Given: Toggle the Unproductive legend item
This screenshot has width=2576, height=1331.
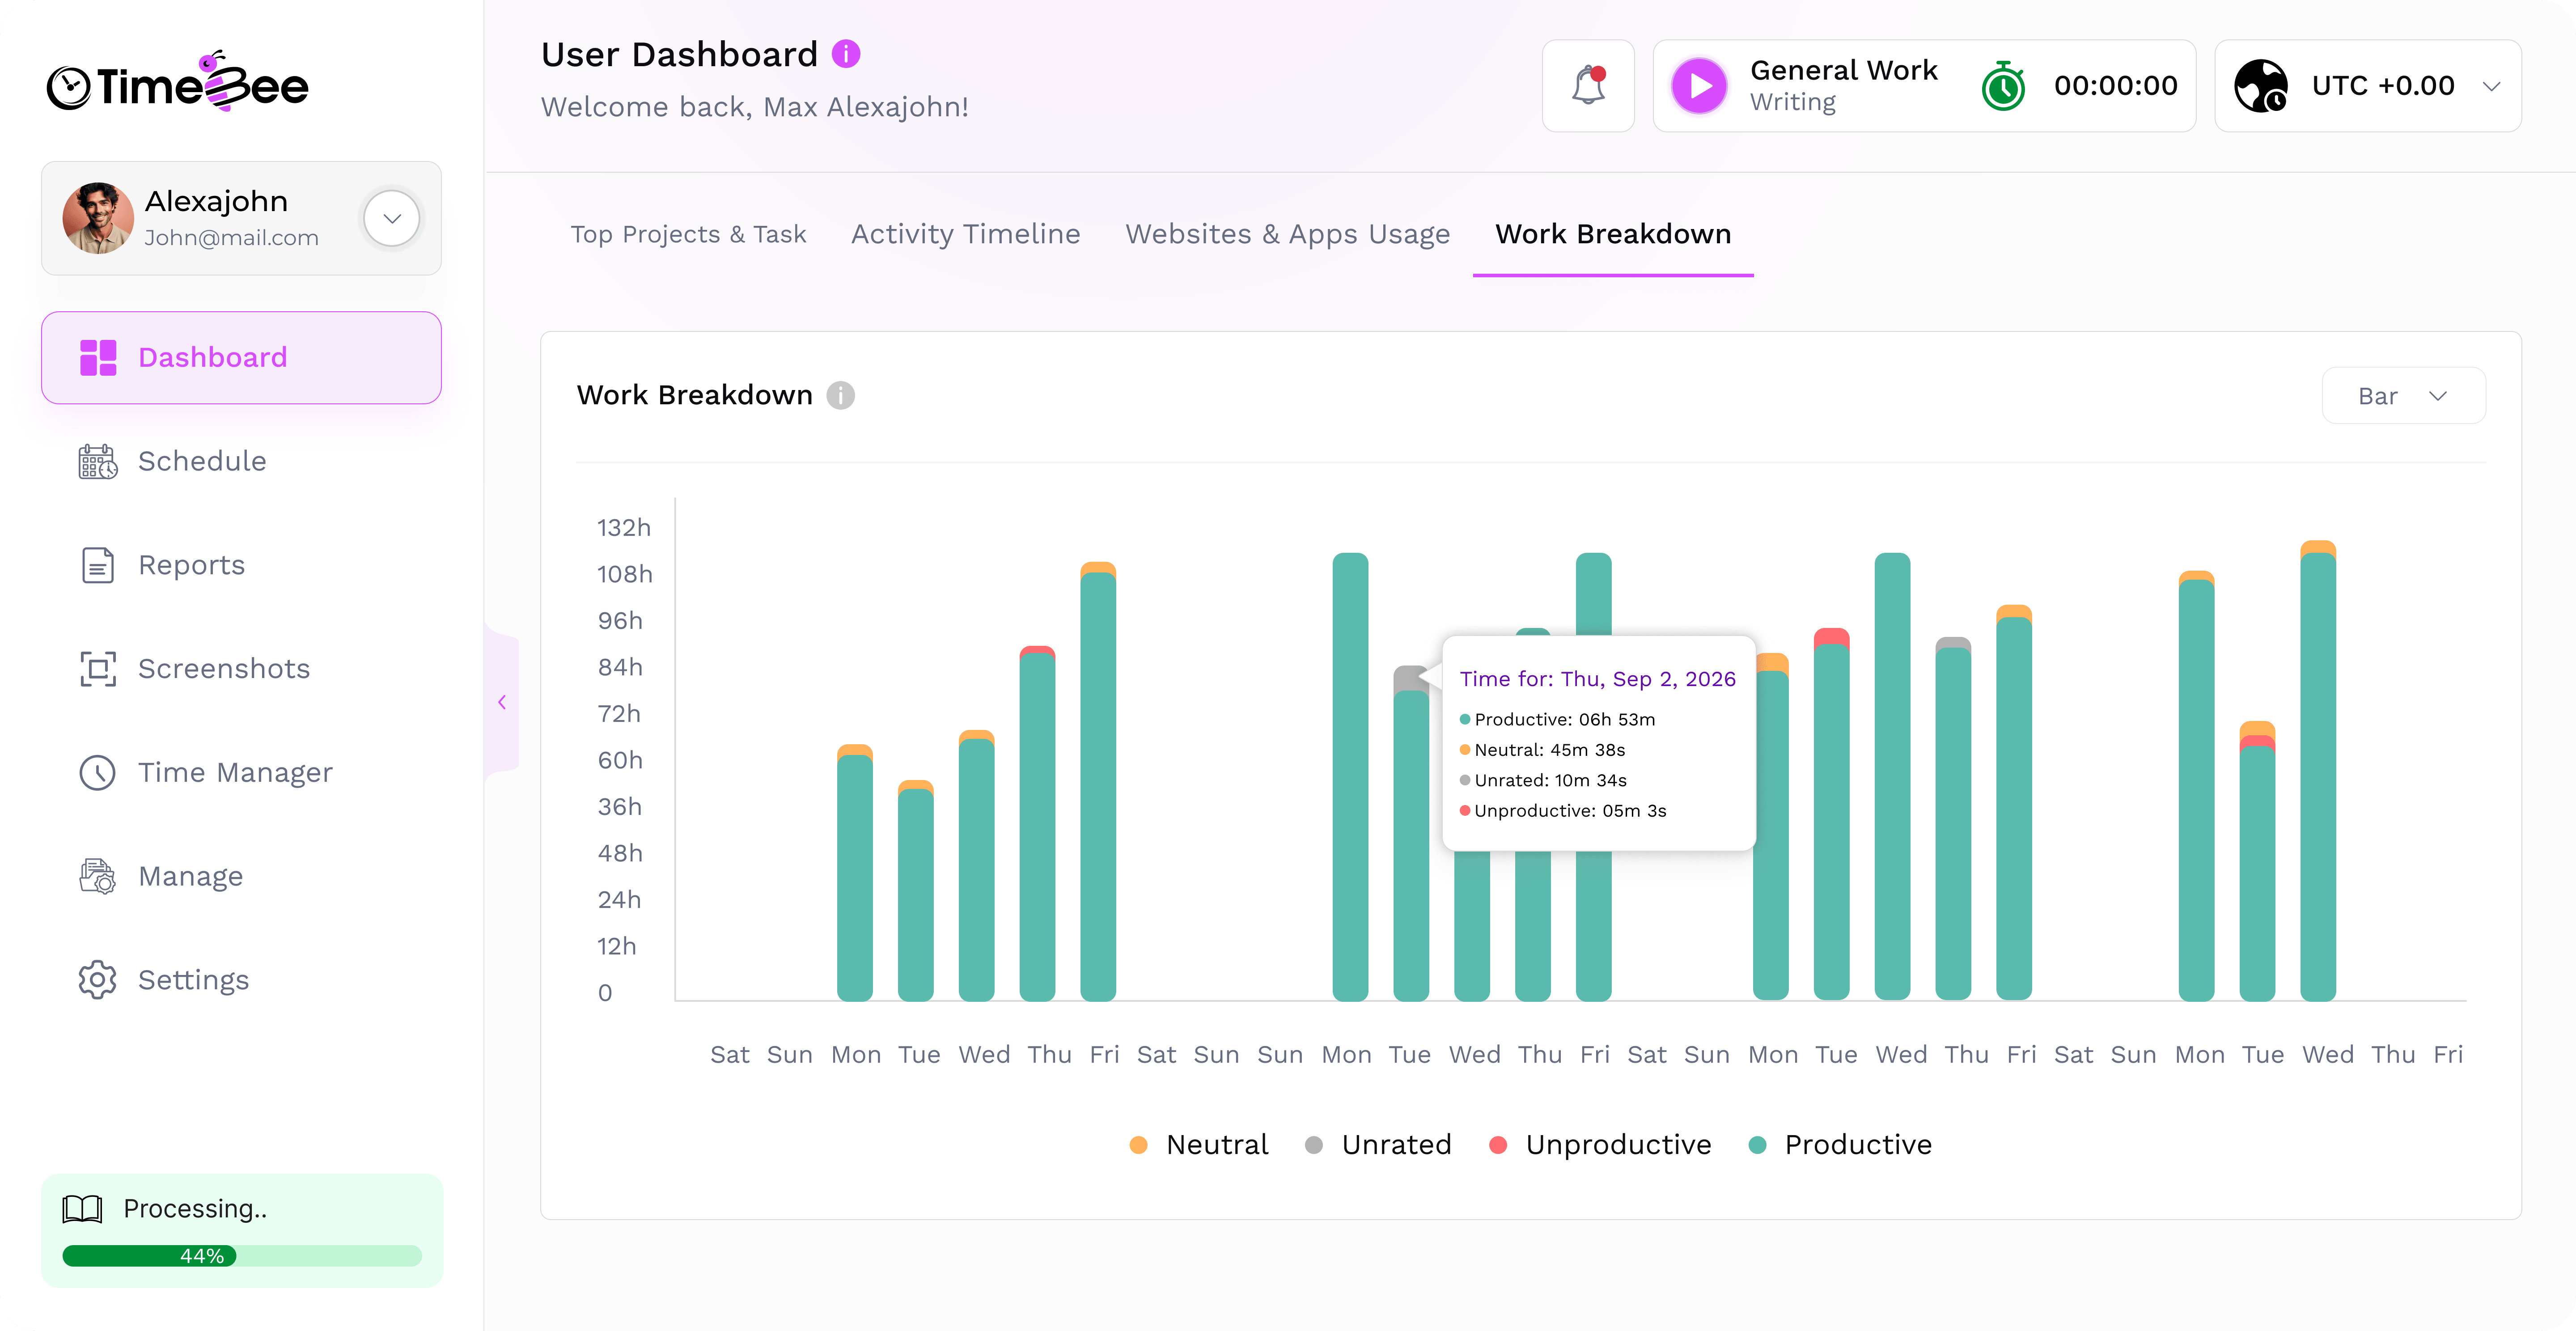Looking at the screenshot, I should (1600, 1145).
